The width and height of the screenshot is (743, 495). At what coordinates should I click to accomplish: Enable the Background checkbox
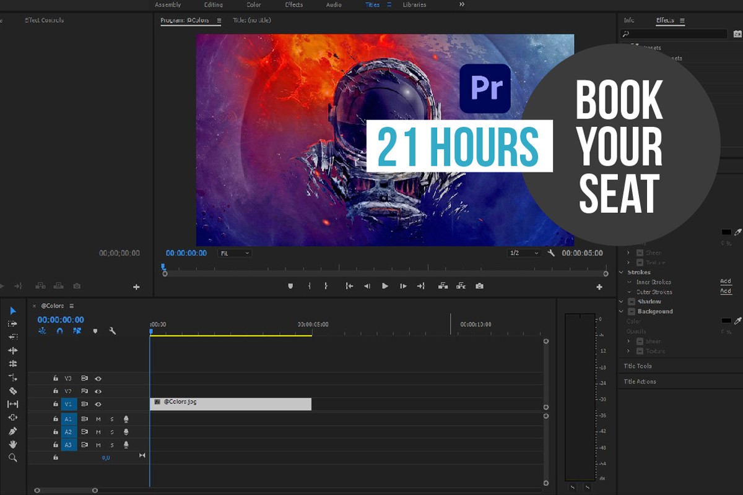coord(632,311)
